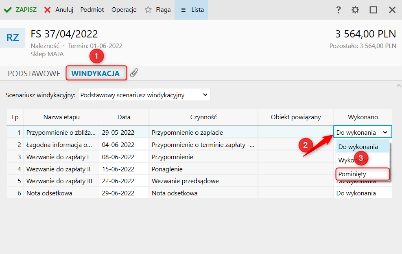Viewport: 402px width, 254px height.
Task: Click the star Flaga icon
Action: [x=149, y=10]
